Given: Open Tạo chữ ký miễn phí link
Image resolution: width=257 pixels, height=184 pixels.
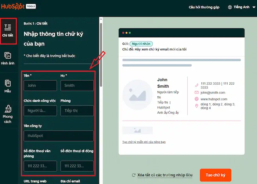Looking at the screenshot, I should point(144,142).
